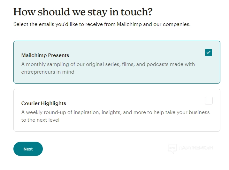Screen dimensions: 229x170
Task: Select the Courier Highlights title label
Action: pos(44,103)
